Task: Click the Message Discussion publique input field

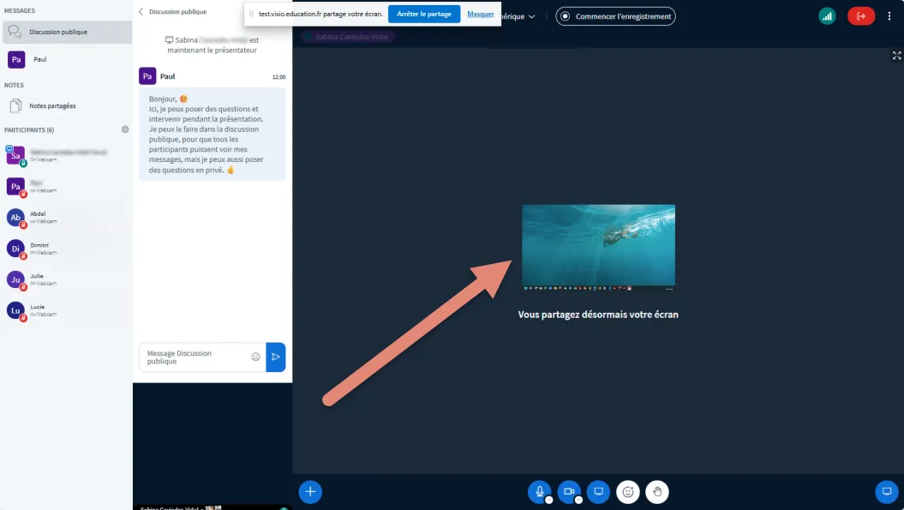Action: [x=194, y=357]
